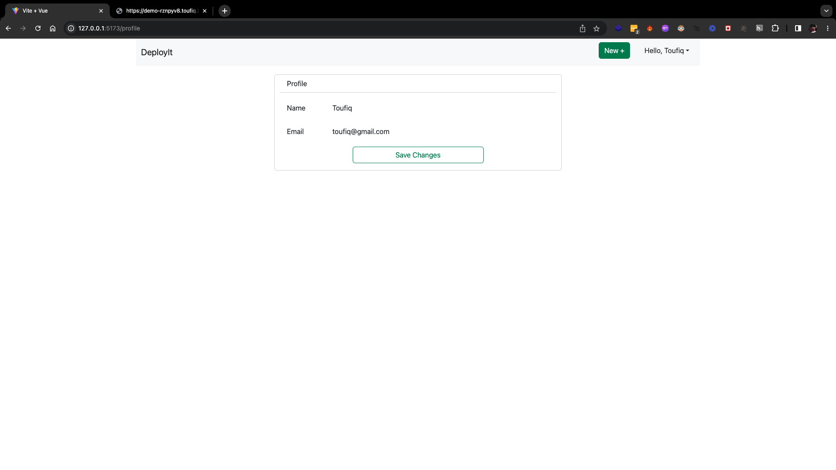Open the Chrome three-dot menu
The height and width of the screenshot is (470, 836).
(x=828, y=28)
